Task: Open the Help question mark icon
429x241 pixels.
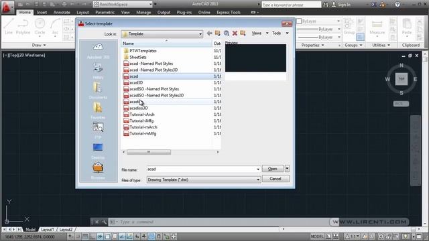Action: point(397,5)
